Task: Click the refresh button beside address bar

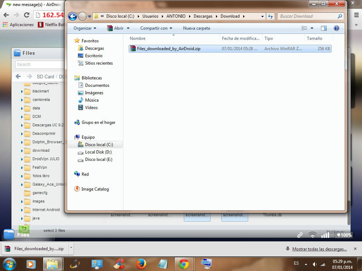Action: [x=271, y=16]
